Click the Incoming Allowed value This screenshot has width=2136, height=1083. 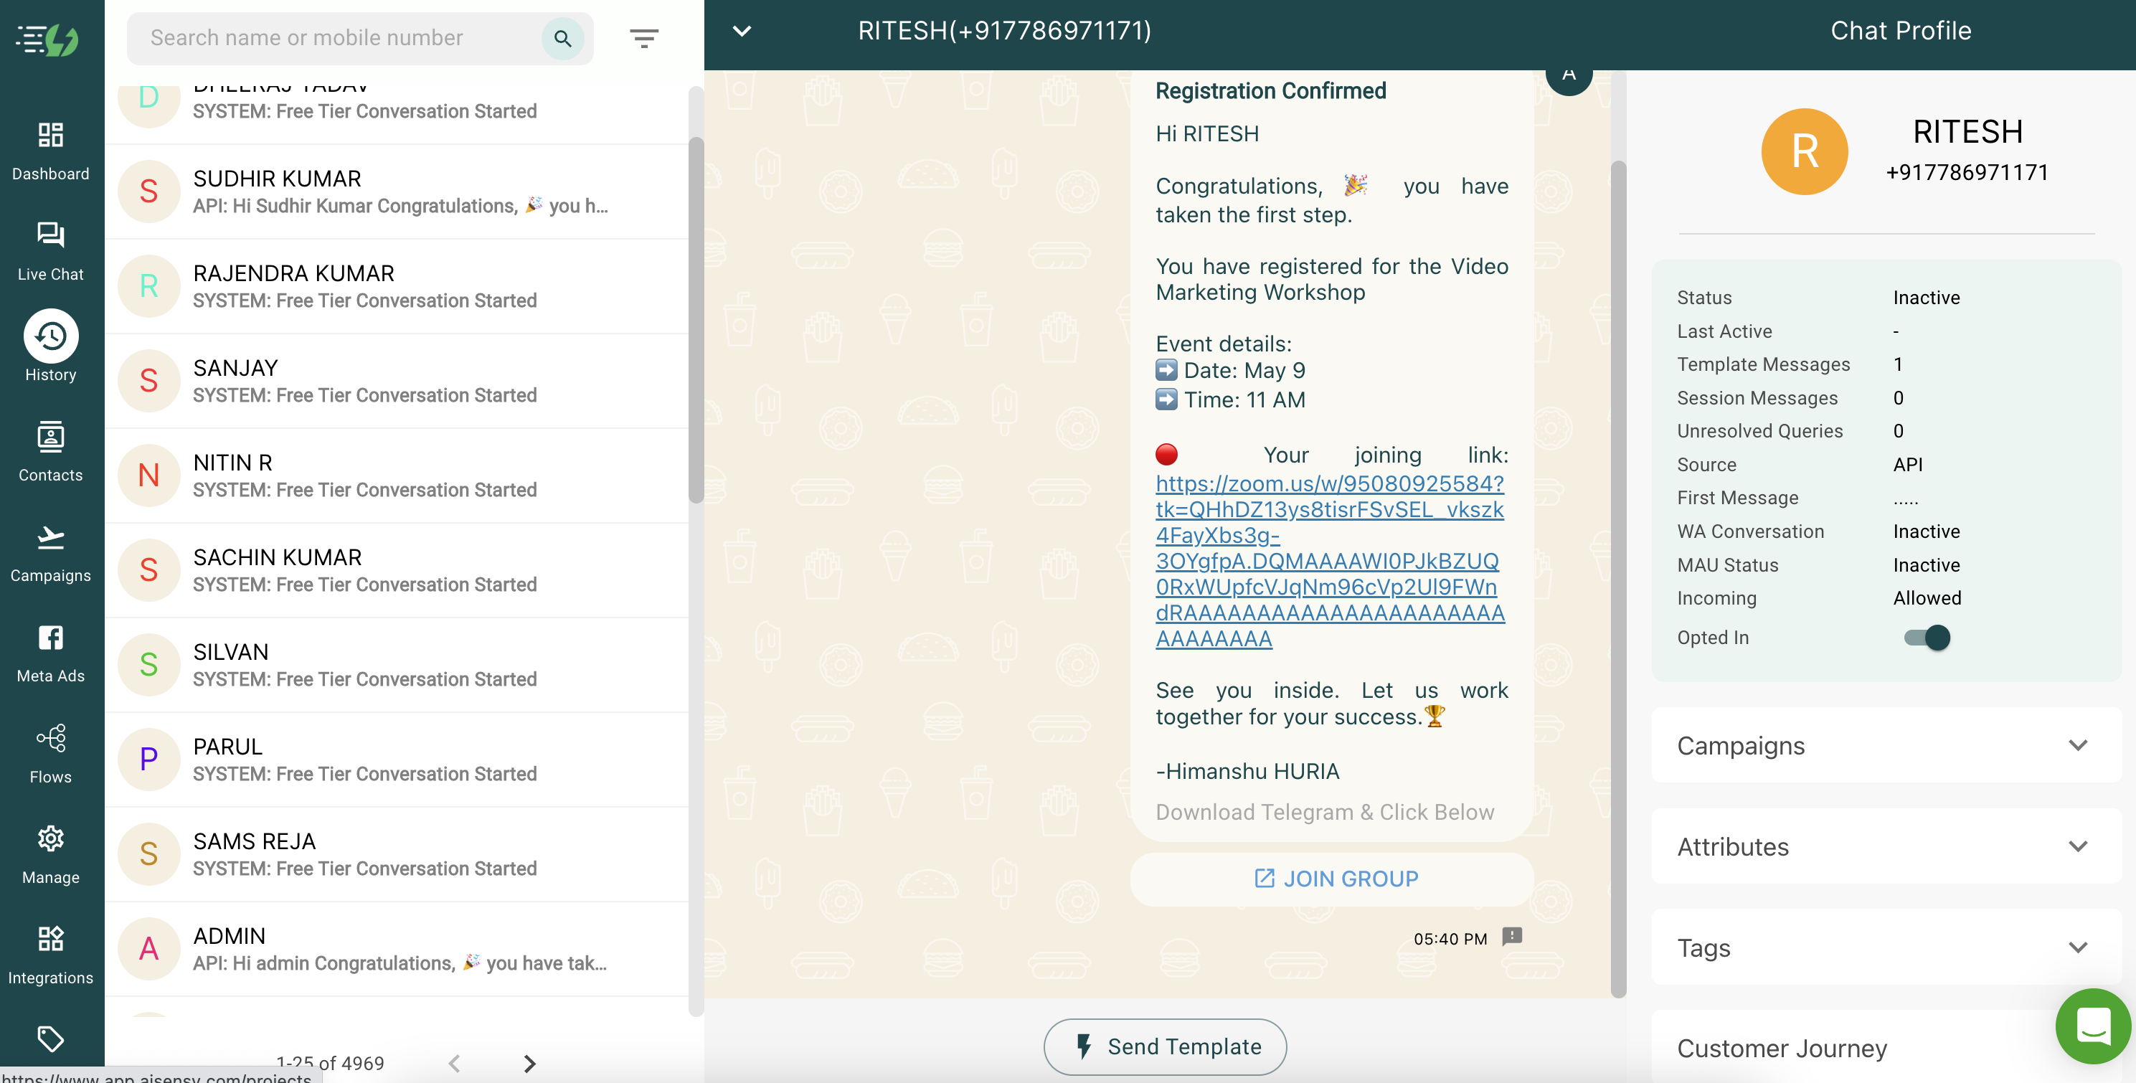click(1927, 598)
